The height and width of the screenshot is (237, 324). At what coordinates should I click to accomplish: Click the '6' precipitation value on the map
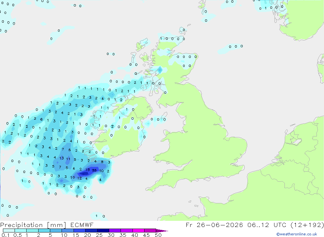(41, 119)
